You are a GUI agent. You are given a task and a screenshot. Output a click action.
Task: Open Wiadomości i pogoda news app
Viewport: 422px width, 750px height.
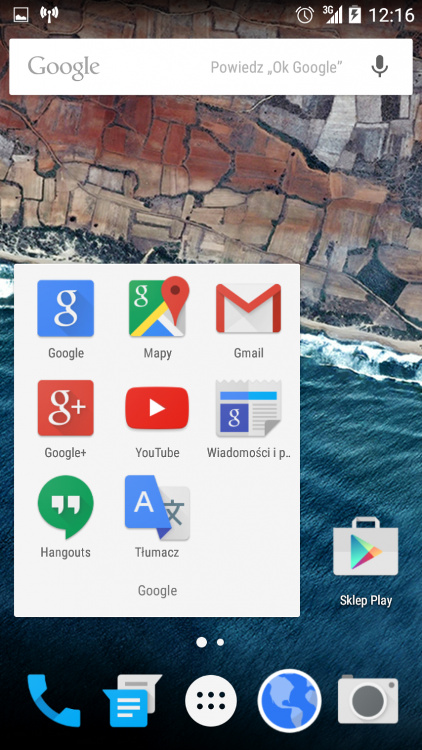(248, 408)
